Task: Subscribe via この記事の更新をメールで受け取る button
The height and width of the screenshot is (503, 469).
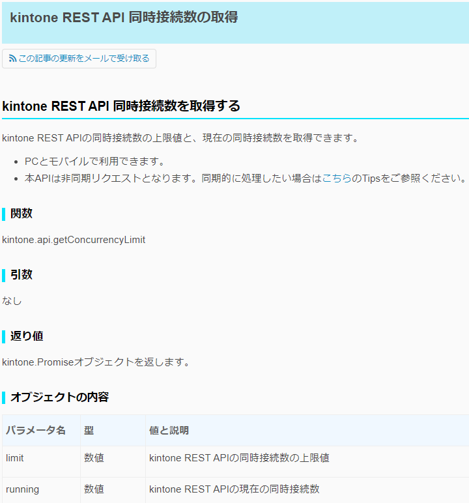Action: 79,59
